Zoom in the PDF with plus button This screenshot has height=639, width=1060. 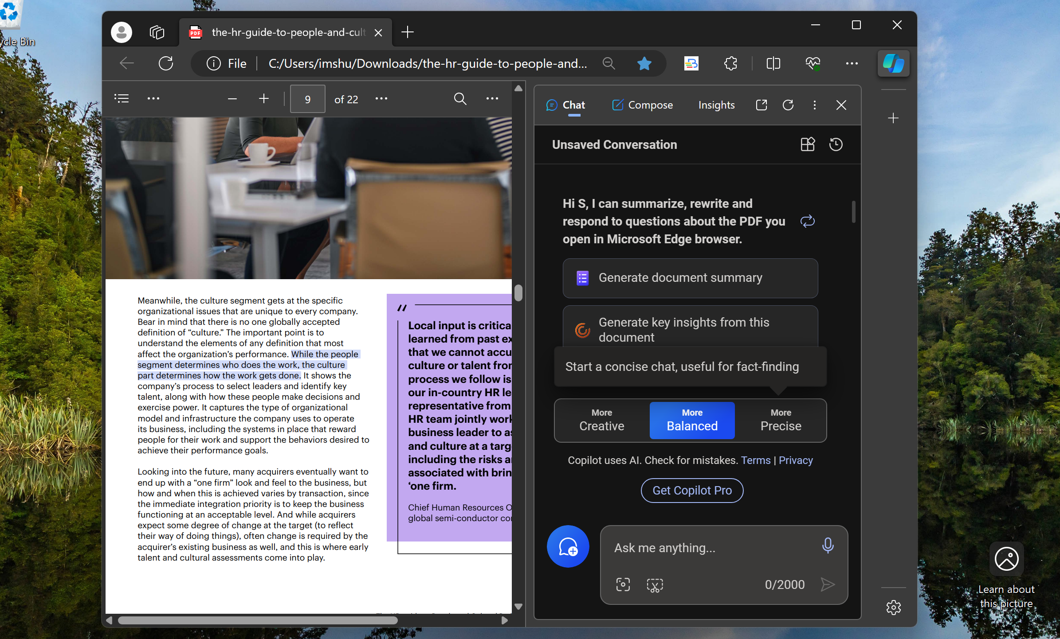[264, 98]
